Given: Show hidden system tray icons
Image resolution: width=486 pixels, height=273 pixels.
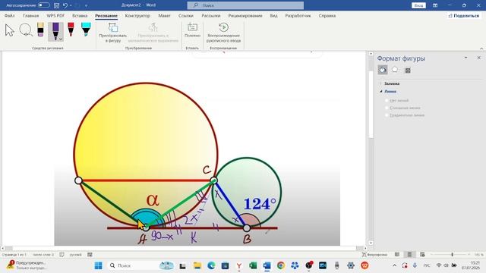Looking at the screenshot, I should [x=394, y=265].
